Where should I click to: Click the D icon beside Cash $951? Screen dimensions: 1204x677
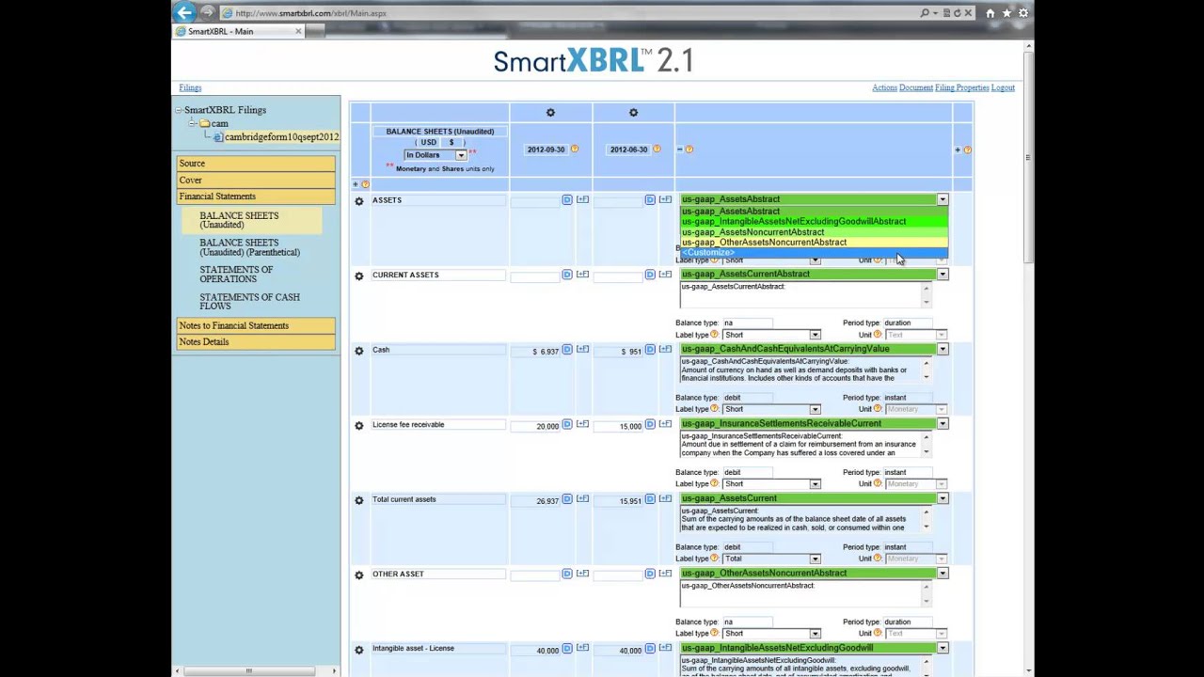pos(649,350)
